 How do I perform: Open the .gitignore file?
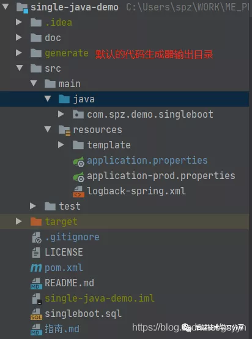[x=72, y=238]
